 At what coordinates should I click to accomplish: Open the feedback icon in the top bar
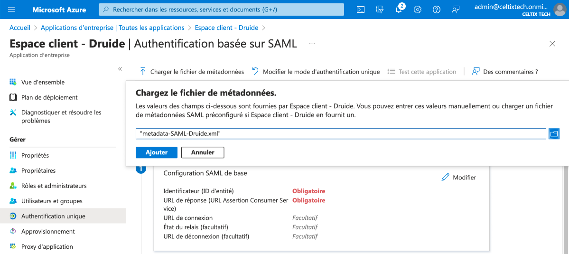coord(456,9)
